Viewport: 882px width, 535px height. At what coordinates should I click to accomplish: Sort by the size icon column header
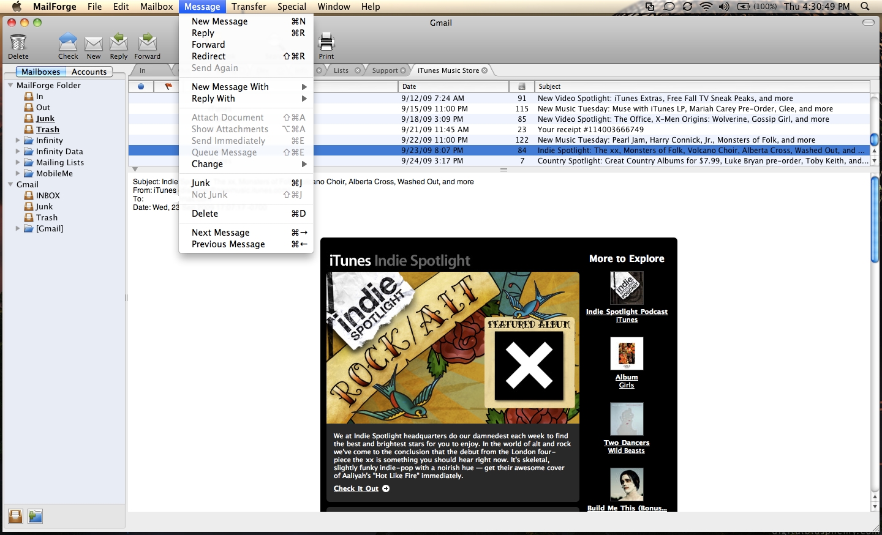[x=522, y=86]
